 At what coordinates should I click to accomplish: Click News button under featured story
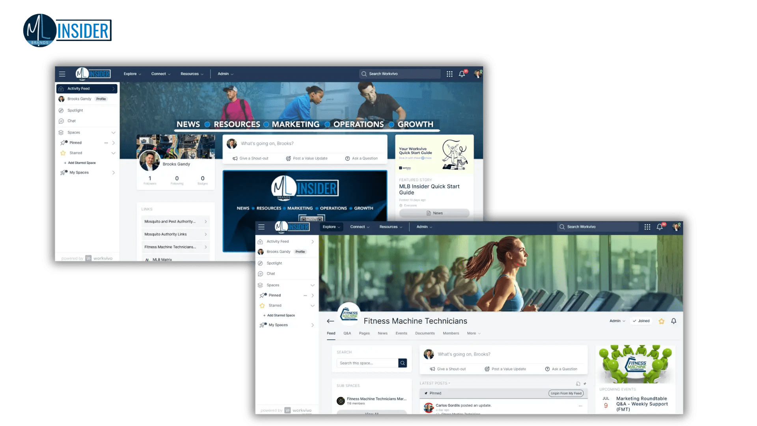click(434, 213)
